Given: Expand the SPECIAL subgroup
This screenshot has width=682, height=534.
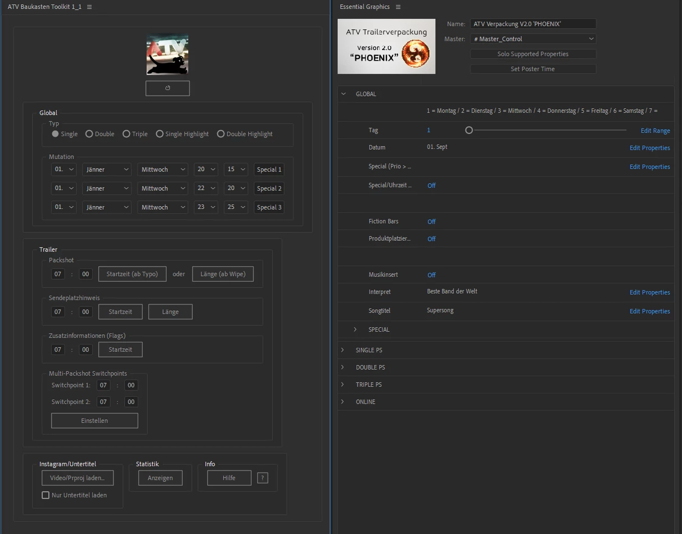Looking at the screenshot, I should pyautogui.click(x=355, y=330).
